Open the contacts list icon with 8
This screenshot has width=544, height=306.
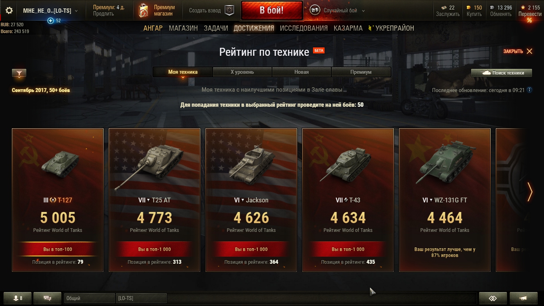[18, 298]
